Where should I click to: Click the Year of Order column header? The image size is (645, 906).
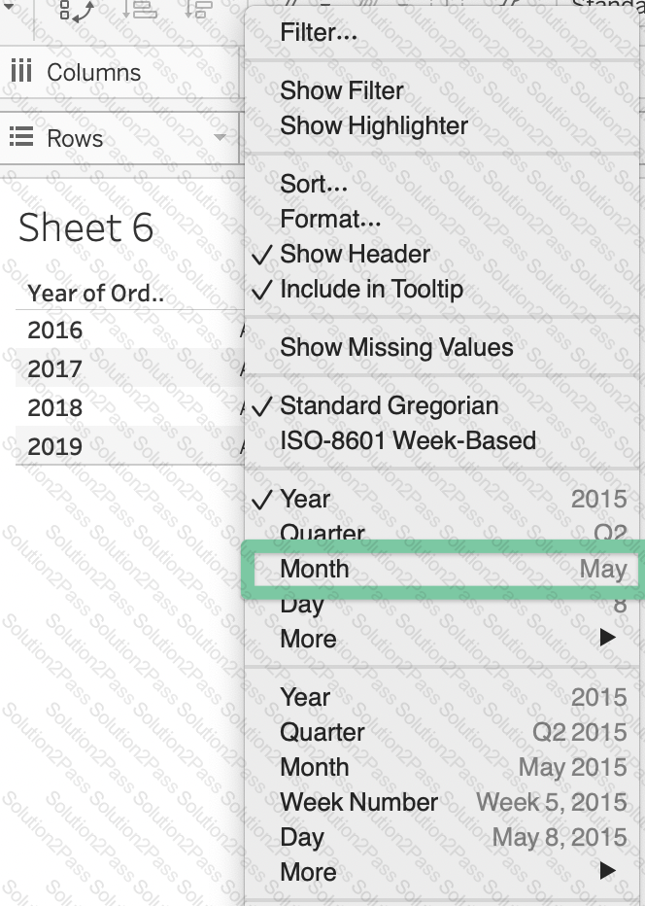[95, 293]
